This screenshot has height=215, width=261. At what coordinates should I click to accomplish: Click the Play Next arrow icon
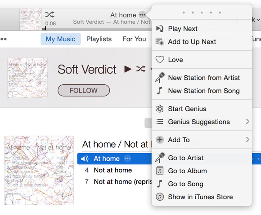(x=160, y=29)
